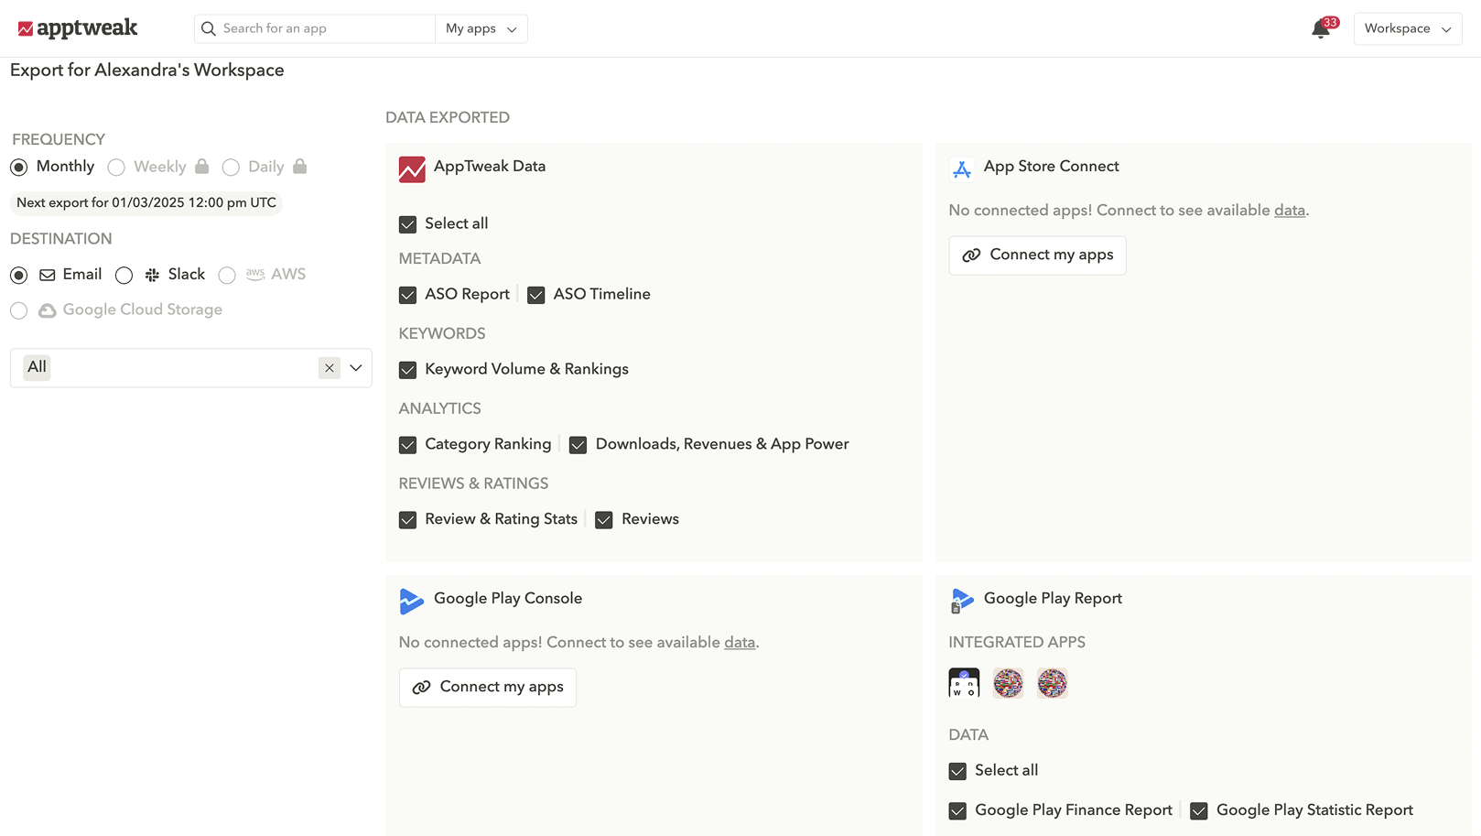Click the AWS destination icon

tap(255, 274)
